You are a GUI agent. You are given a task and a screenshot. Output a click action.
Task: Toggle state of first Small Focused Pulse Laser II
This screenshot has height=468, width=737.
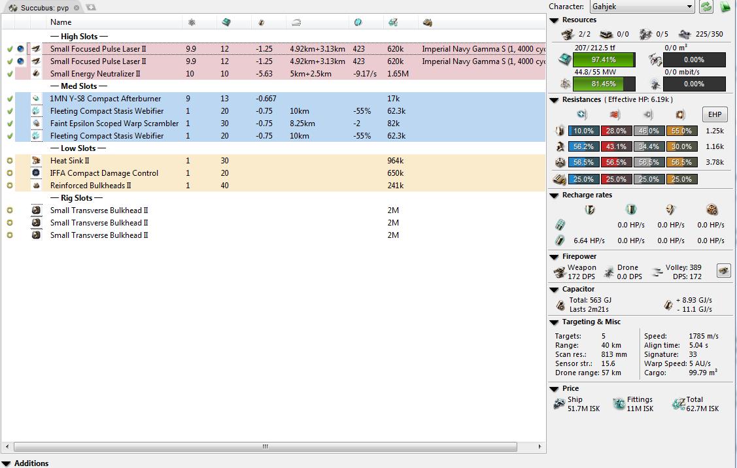9,49
